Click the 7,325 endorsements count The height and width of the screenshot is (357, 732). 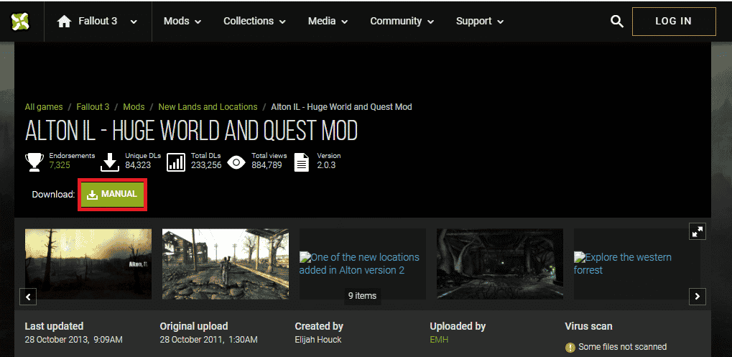pos(60,164)
